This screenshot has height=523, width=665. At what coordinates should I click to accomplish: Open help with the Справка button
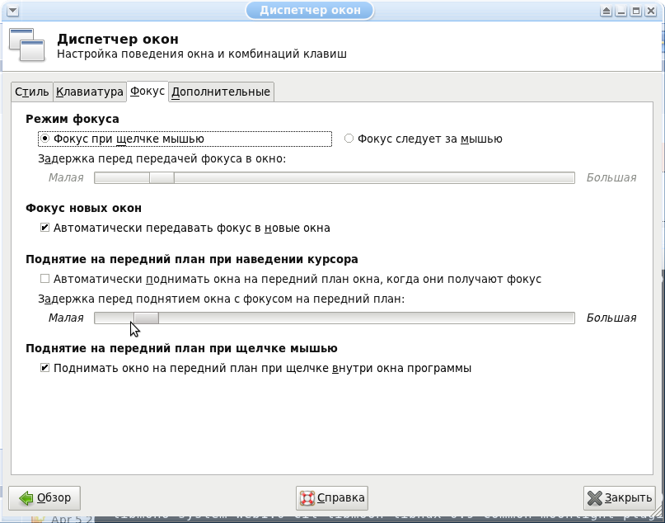click(332, 497)
